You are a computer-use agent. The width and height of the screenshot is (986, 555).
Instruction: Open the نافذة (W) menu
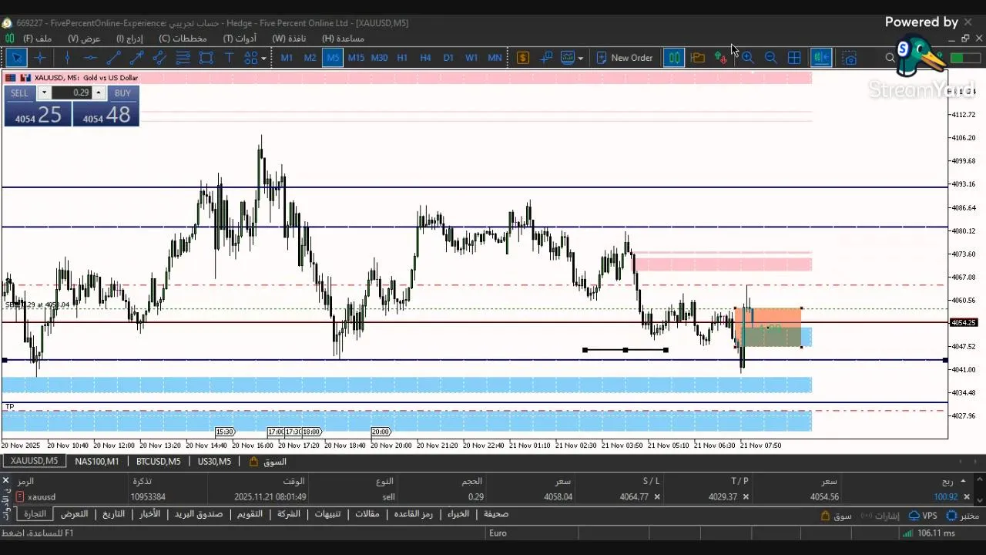coord(289,39)
